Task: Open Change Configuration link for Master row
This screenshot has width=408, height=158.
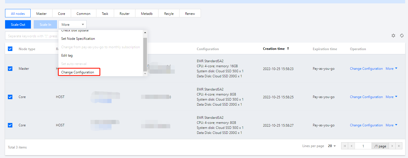Action: pyautogui.click(x=366, y=69)
